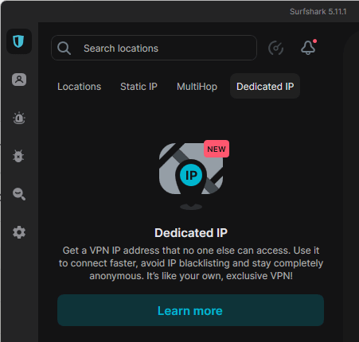Focus the Search locations field
The width and height of the screenshot is (359, 342).
click(154, 48)
